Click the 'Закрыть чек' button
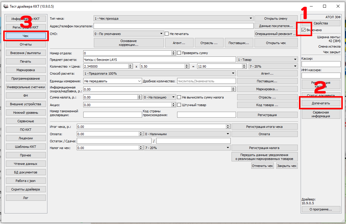 coord(287,166)
